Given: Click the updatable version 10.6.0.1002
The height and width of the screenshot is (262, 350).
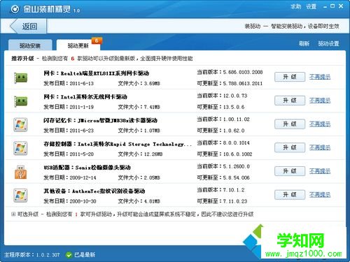Looking at the screenshot, I should 237,154.
